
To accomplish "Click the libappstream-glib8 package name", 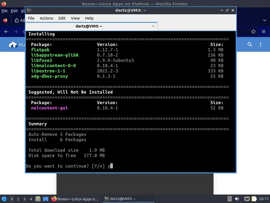I will pyautogui.click(x=55, y=55).
